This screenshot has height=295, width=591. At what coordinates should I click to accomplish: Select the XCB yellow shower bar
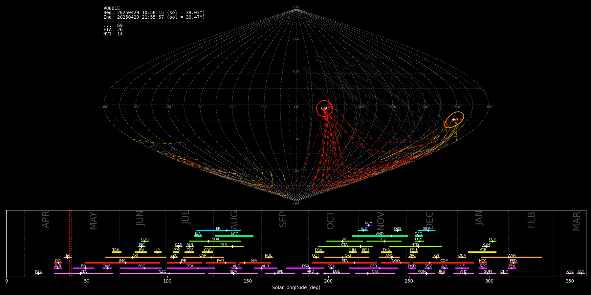pos(482,252)
